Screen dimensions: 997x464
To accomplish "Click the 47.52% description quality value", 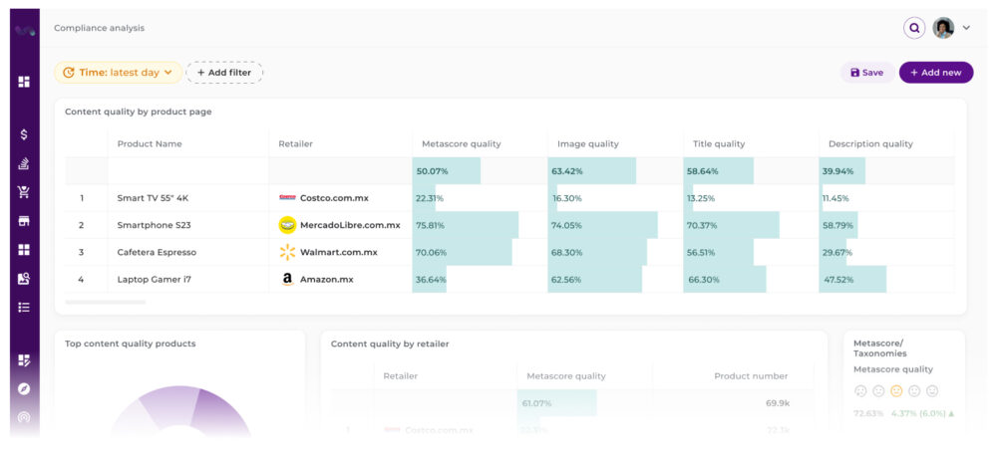I will pos(838,279).
